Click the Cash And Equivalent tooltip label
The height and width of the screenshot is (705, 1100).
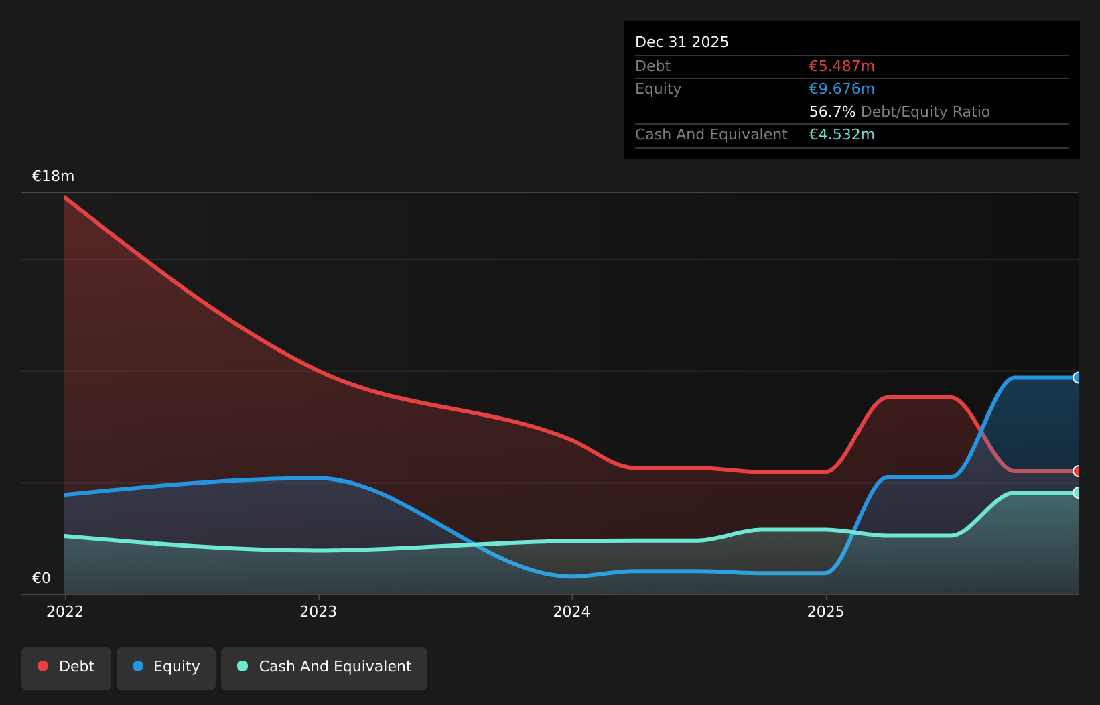pyautogui.click(x=711, y=135)
